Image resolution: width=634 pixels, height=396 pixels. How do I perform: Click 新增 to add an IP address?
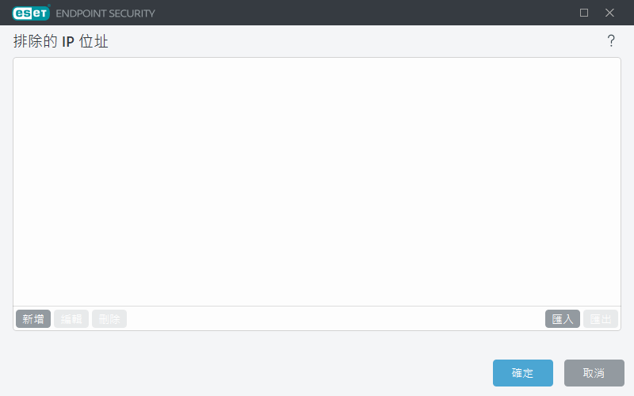[33, 319]
